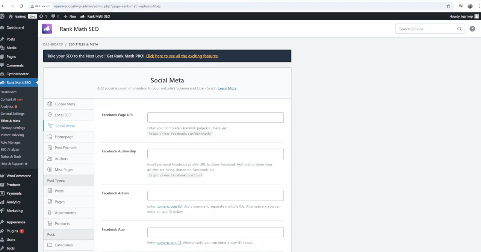
Task: Open WooCommerce in the admin sidebar
Action: tap(18, 176)
